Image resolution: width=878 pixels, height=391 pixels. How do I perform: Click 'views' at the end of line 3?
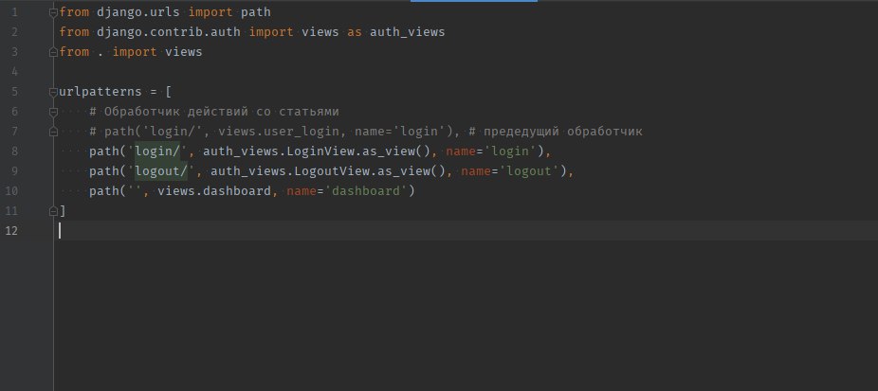pos(184,52)
